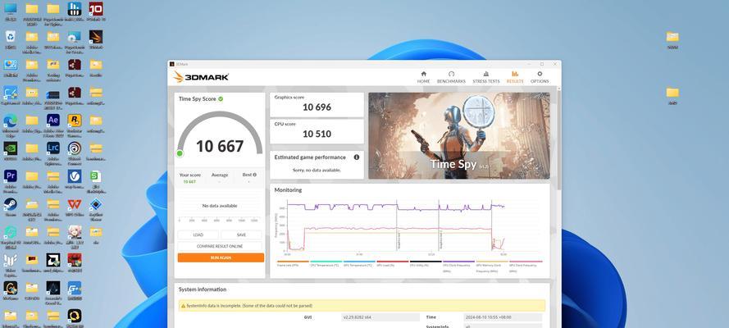Click the Graphics score value 10 696
Viewport: 729px width, 328px height.
[317, 107]
